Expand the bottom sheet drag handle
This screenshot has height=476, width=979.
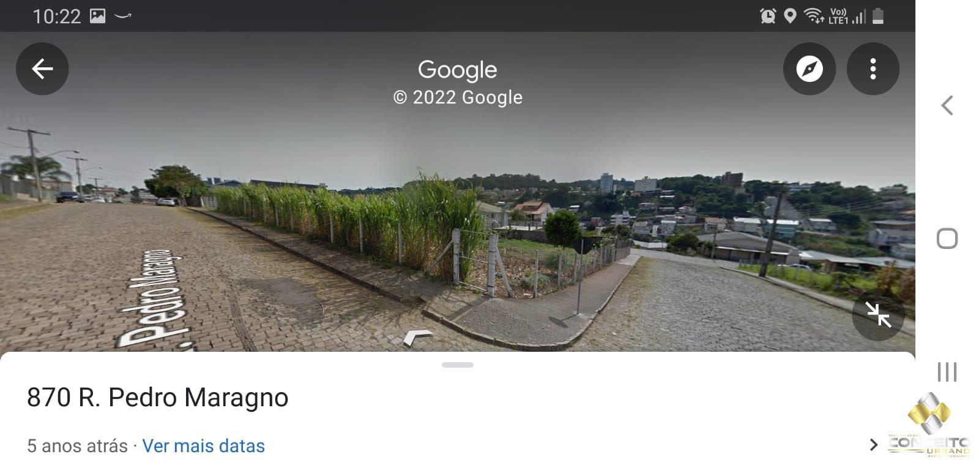[x=458, y=365]
